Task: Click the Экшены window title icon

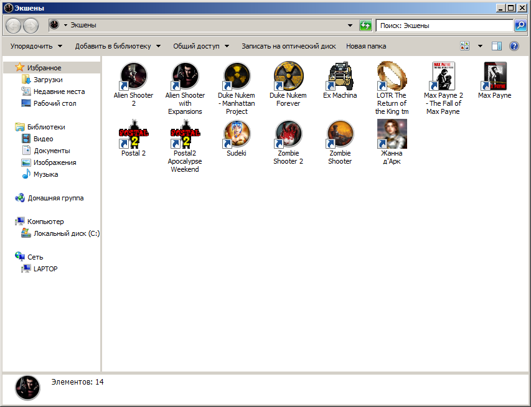Action: click(x=9, y=8)
